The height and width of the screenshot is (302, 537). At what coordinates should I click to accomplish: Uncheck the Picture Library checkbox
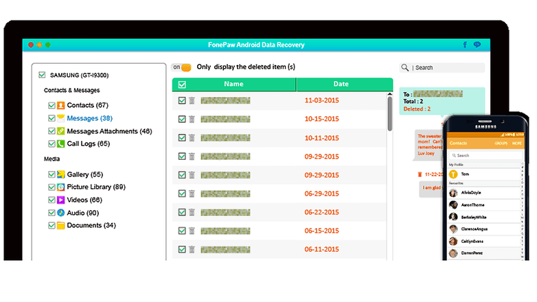(x=52, y=187)
